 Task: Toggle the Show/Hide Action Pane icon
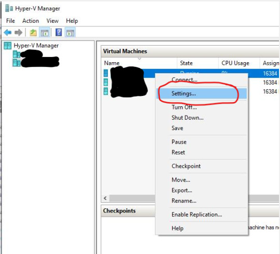click(x=70, y=33)
